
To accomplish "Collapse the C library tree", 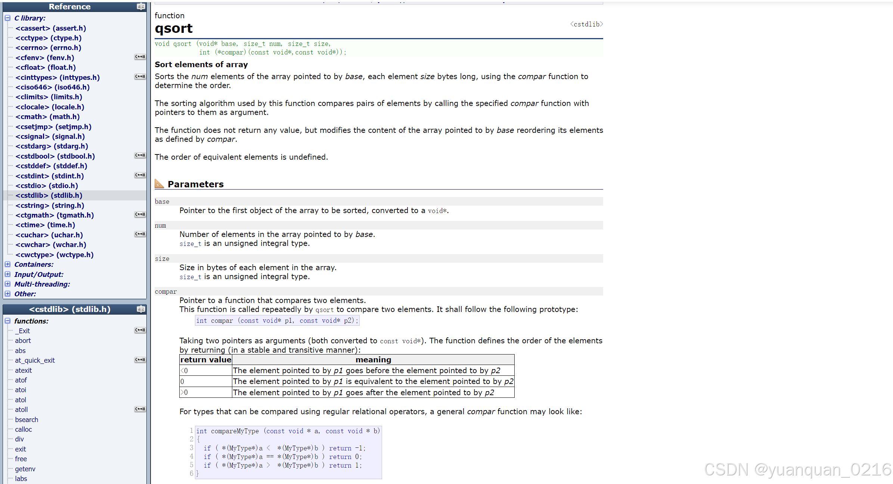I will point(7,18).
